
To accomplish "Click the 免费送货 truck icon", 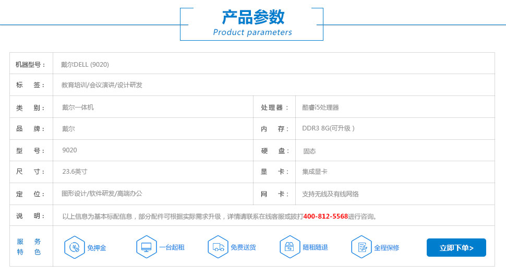I will (218, 247).
